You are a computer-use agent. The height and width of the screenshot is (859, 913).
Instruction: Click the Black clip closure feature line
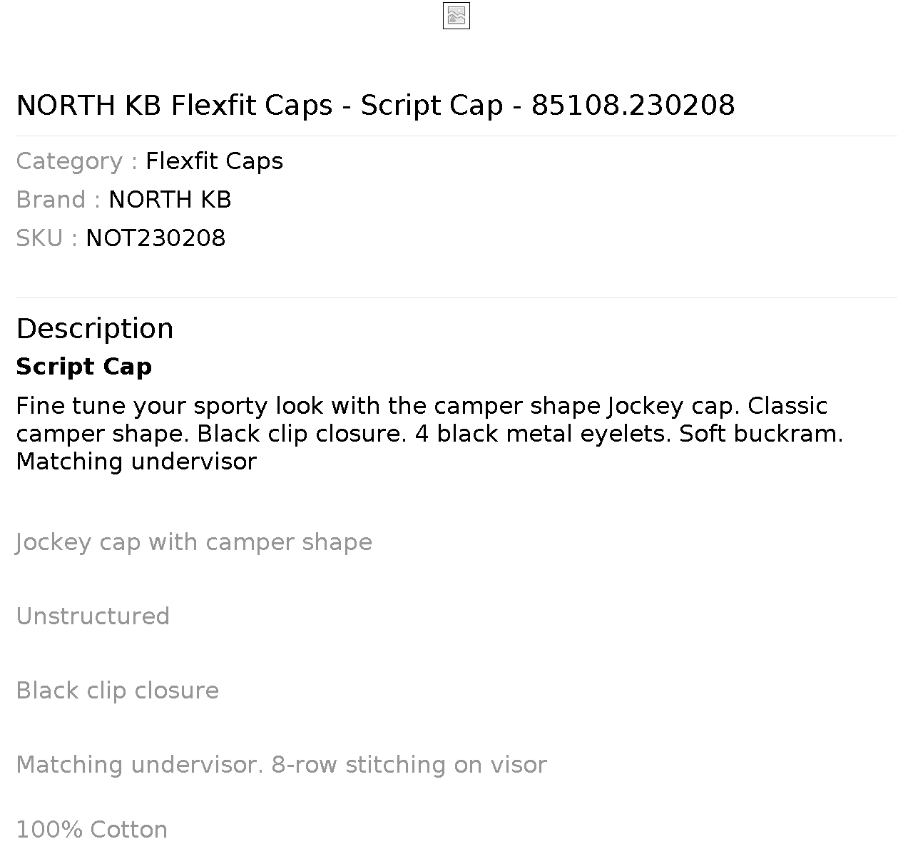(118, 691)
